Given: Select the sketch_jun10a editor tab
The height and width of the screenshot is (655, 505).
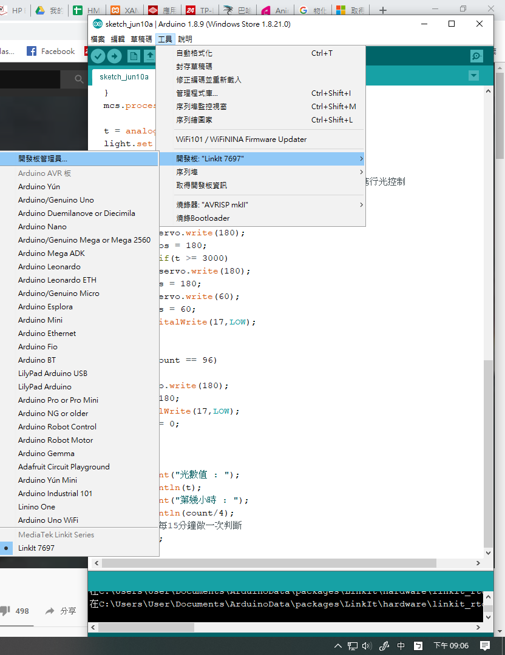Looking at the screenshot, I should coord(124,77).
